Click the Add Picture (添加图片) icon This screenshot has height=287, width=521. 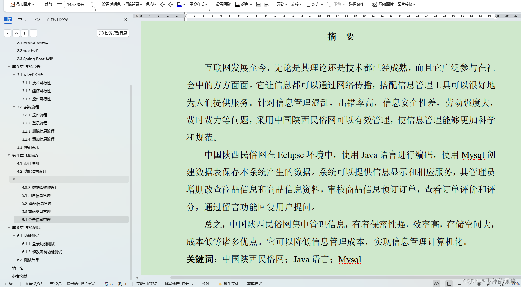tap(12, 4)
